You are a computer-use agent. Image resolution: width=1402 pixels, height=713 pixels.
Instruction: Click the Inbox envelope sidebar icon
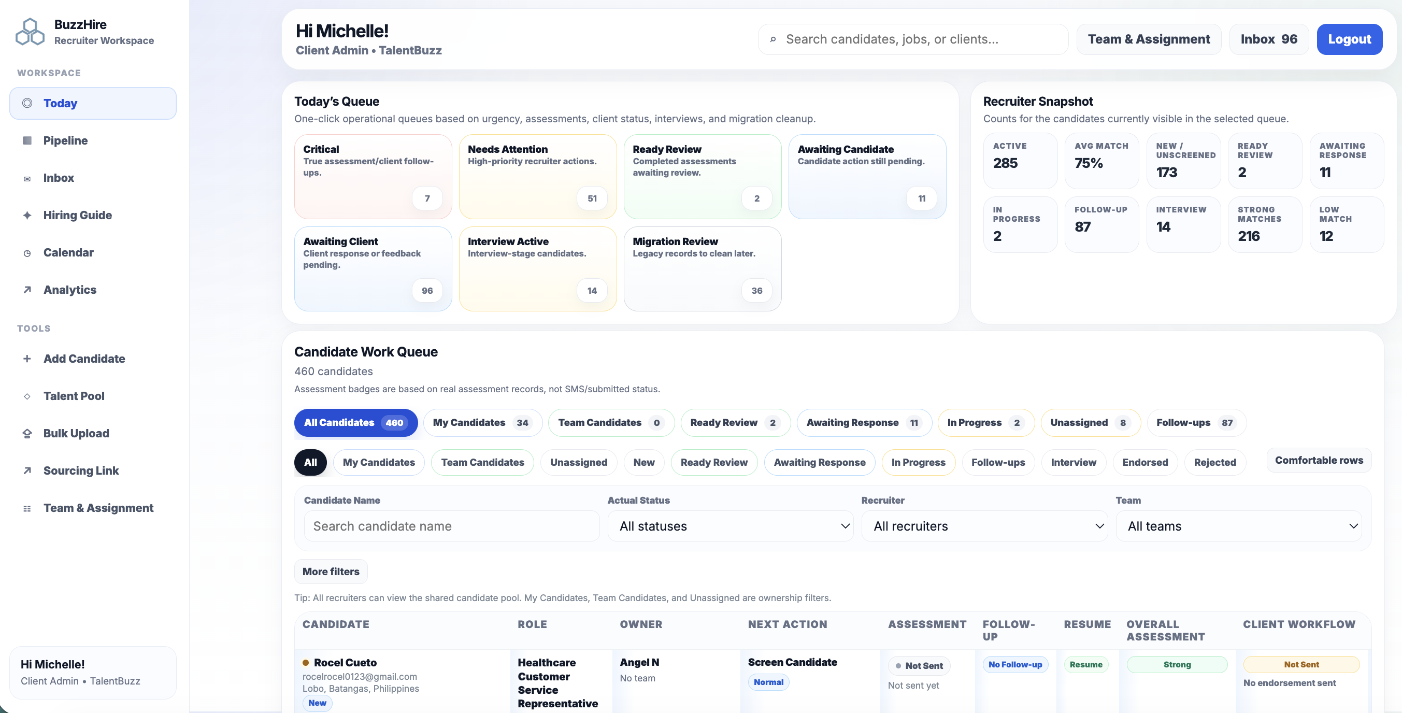pos(27,179)
